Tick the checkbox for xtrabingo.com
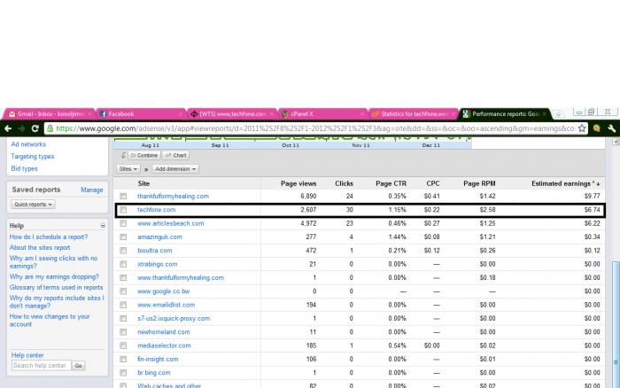620x388 pixels. [123, 264]
